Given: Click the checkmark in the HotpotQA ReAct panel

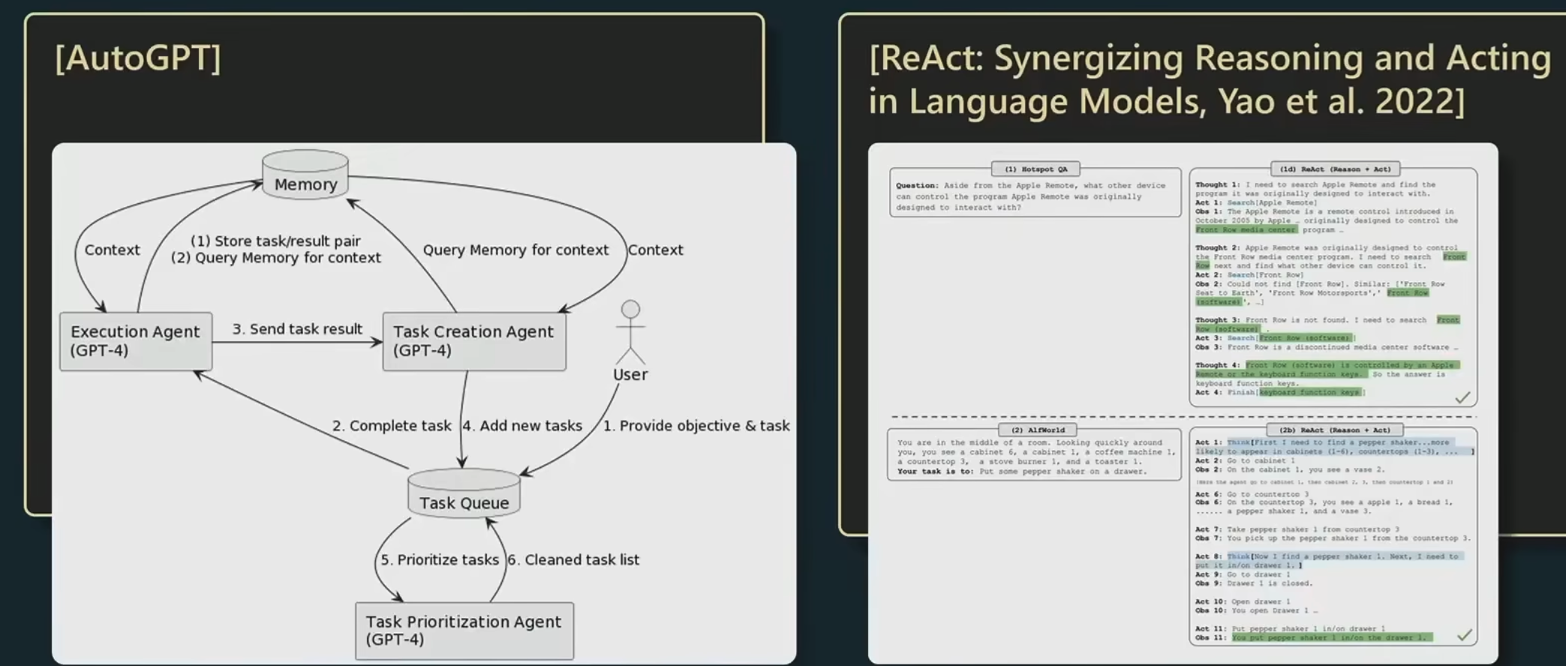Looking at the screenshot, I should point(1462,397).
